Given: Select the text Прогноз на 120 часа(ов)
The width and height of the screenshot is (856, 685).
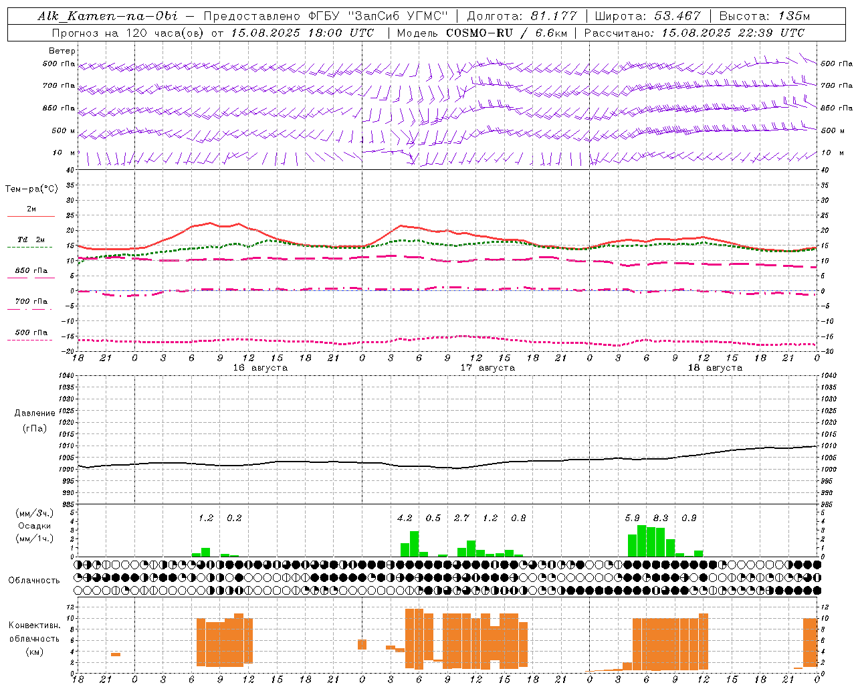Looking at the screenshot, I should 128,33.
